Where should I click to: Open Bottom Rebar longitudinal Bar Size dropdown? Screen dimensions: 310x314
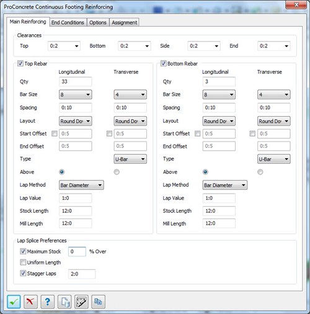click(219, 94)
